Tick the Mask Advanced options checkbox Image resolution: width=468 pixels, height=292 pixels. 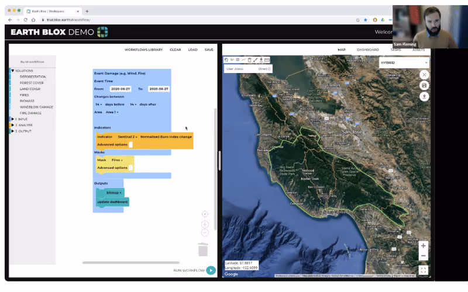[130, 168]
